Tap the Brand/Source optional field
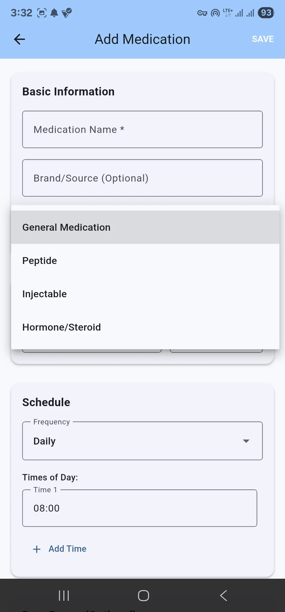Image resolution: width=285 pixels, height=612 pixels. (142, 178)
